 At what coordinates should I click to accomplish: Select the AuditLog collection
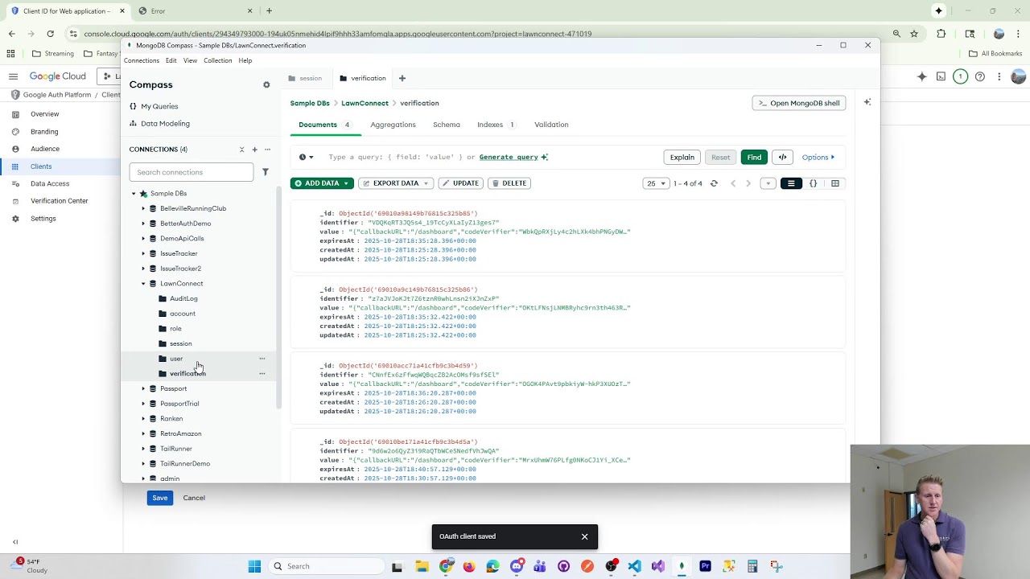[x=183, y=299]
